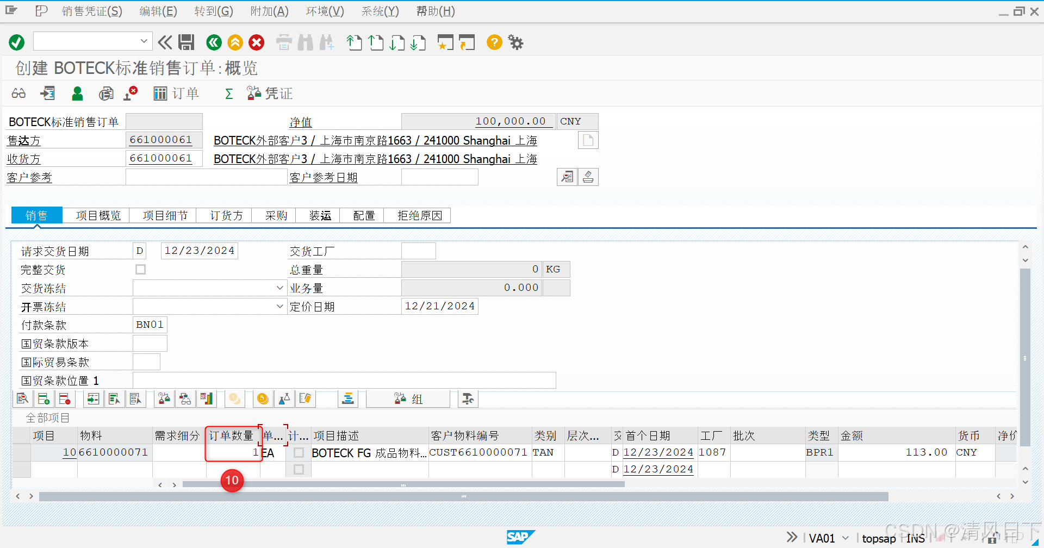Click the 净值 label link
The height and width of the screenshot is (548, 1044).
tap(301, 122)
